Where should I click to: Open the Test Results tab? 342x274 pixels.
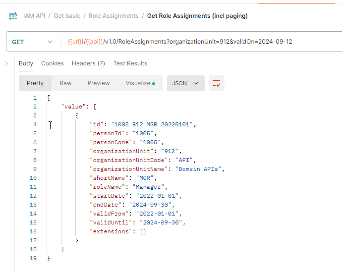(130, 63)
